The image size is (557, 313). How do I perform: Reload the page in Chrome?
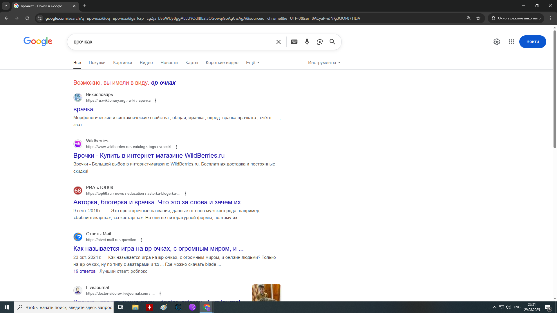click(x=27, y=18)
